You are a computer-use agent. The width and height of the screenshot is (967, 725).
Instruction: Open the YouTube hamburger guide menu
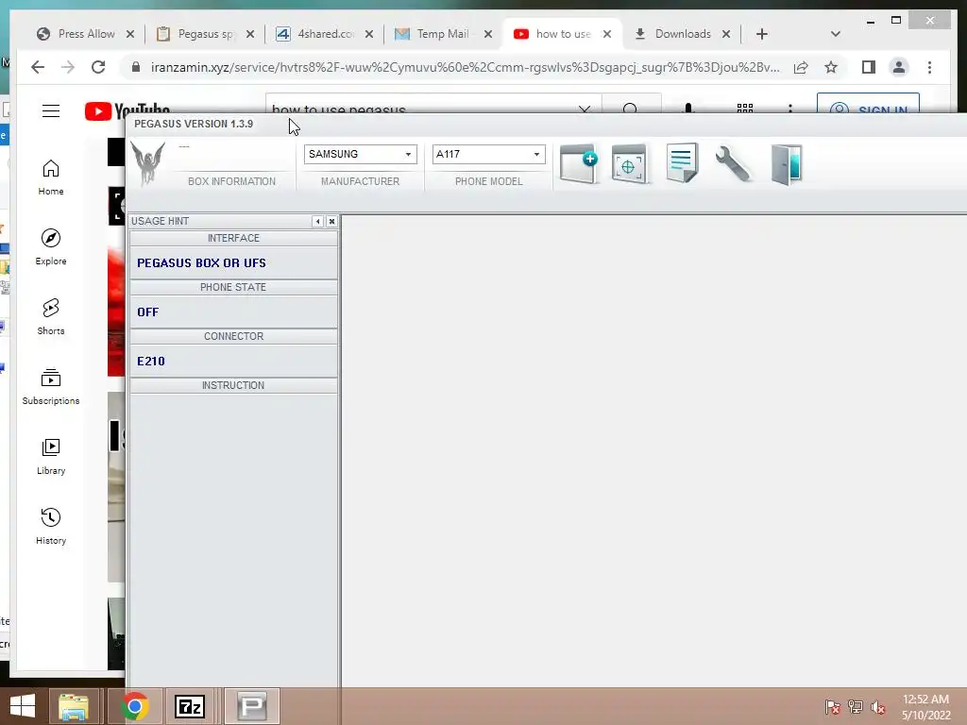point(51,111)
